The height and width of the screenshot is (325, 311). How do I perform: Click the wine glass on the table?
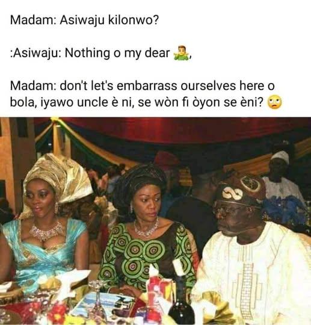click(97, 302)
